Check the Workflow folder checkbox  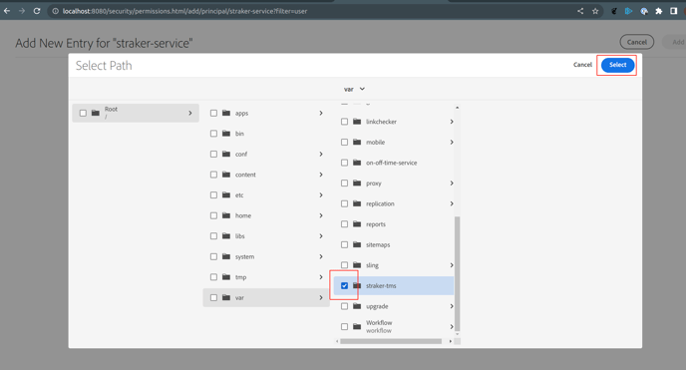click(x=344, y=327)
